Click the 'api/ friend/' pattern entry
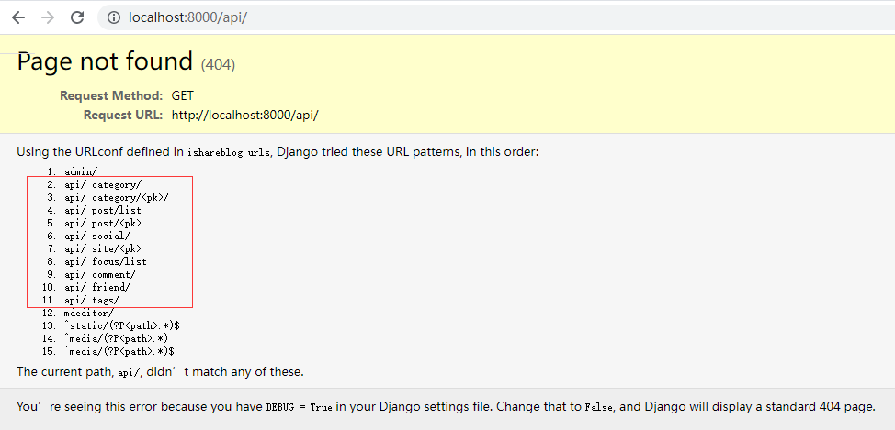Screen dimensions: 895x430 click(x=96, y=287)
